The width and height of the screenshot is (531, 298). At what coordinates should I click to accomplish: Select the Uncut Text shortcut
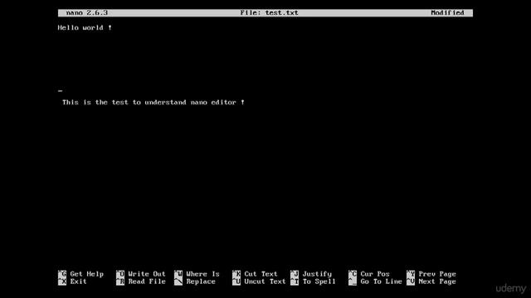click(x=259, y=281)
